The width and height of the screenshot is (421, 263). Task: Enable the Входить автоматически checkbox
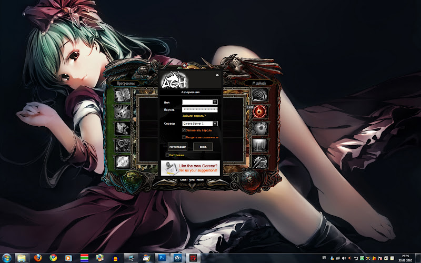click(x=184, y=137)
